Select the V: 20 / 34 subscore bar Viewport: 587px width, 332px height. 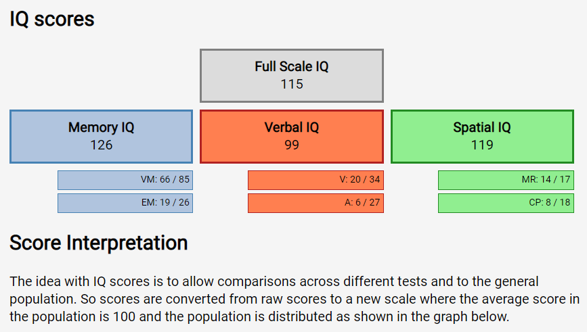[x=316, y=180]
